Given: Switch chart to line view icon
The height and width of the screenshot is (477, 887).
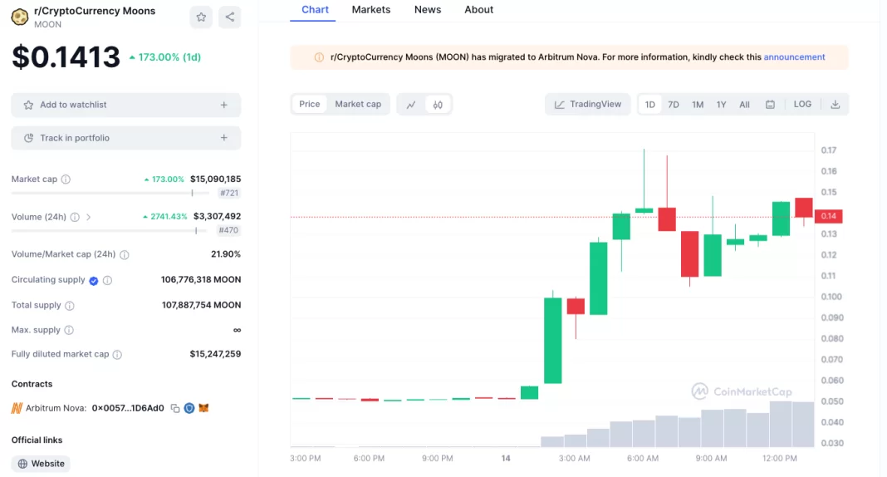Looking at the screenshot, I should [x=411, y=105].
